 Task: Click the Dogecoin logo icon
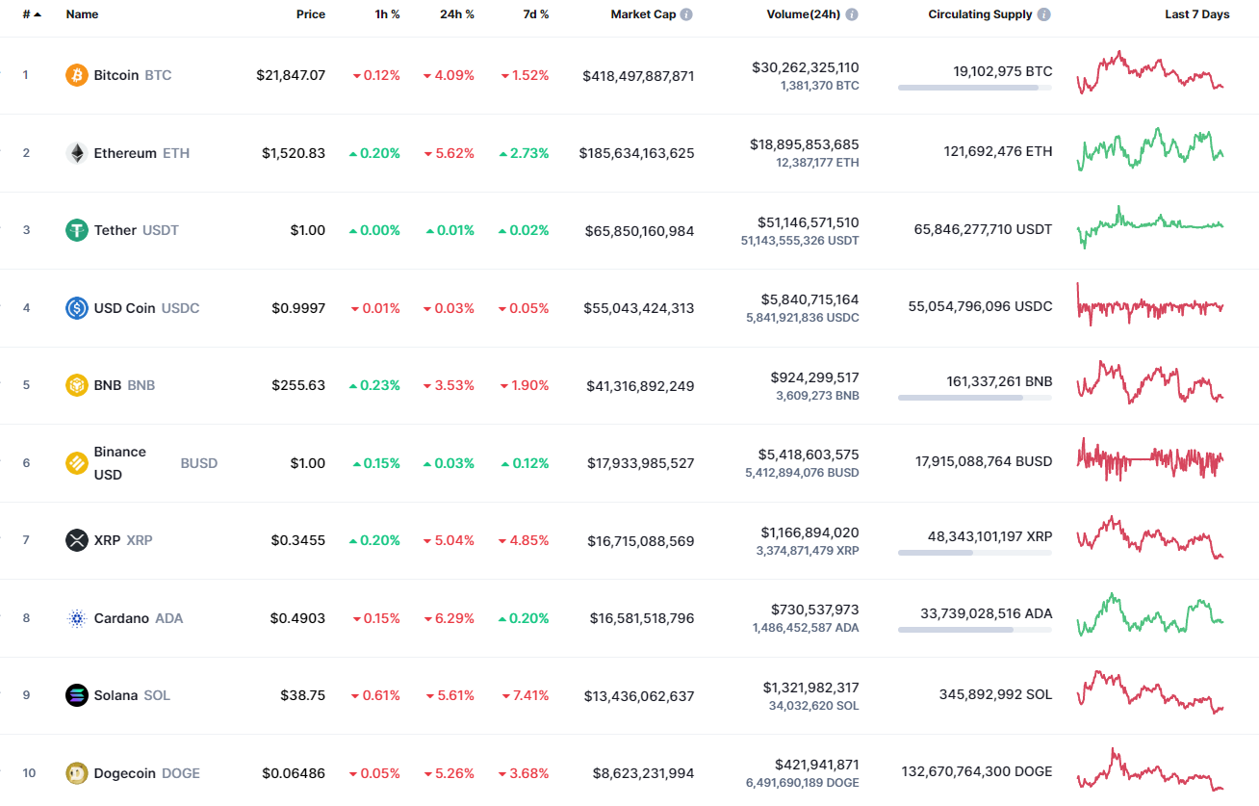tap(75, 772)
